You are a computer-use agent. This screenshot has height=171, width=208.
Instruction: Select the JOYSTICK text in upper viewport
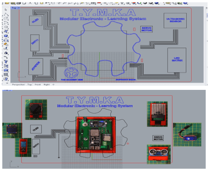click(x=36, y=66)
